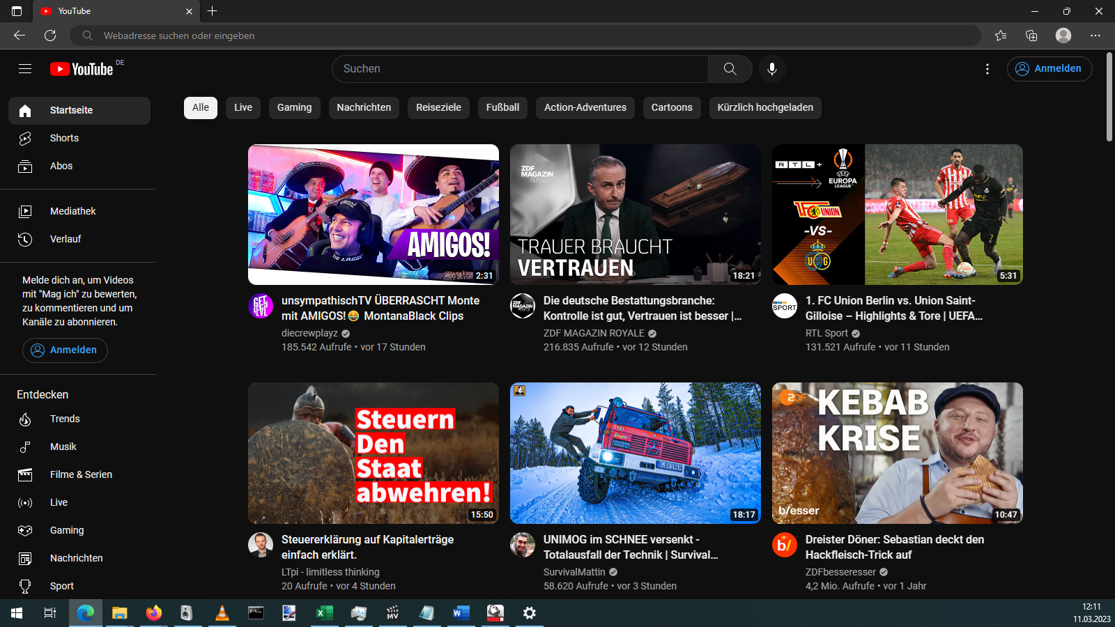The image size is (1115, 627).
Task: Open browser collections icon
Action: (x=1031, y=36)
